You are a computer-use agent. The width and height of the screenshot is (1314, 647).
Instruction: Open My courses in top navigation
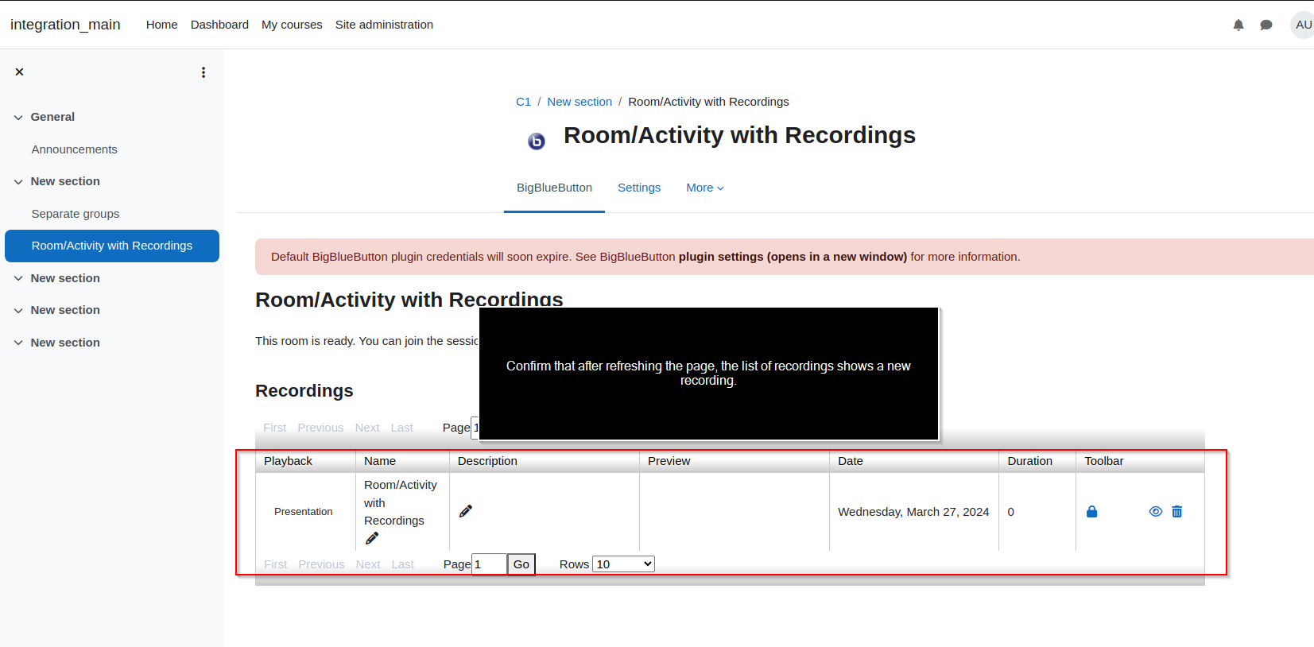[292, 25]
